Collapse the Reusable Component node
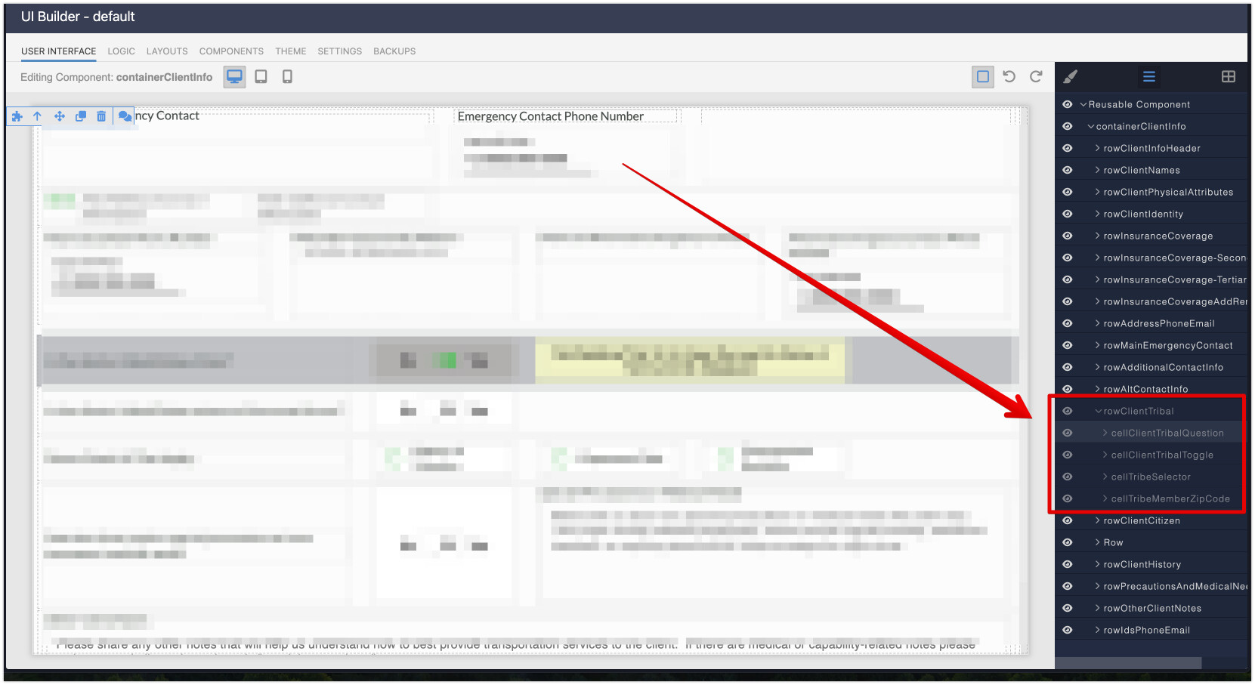The width and height of the screenshot is (1255, 685). coord(1083,104)
